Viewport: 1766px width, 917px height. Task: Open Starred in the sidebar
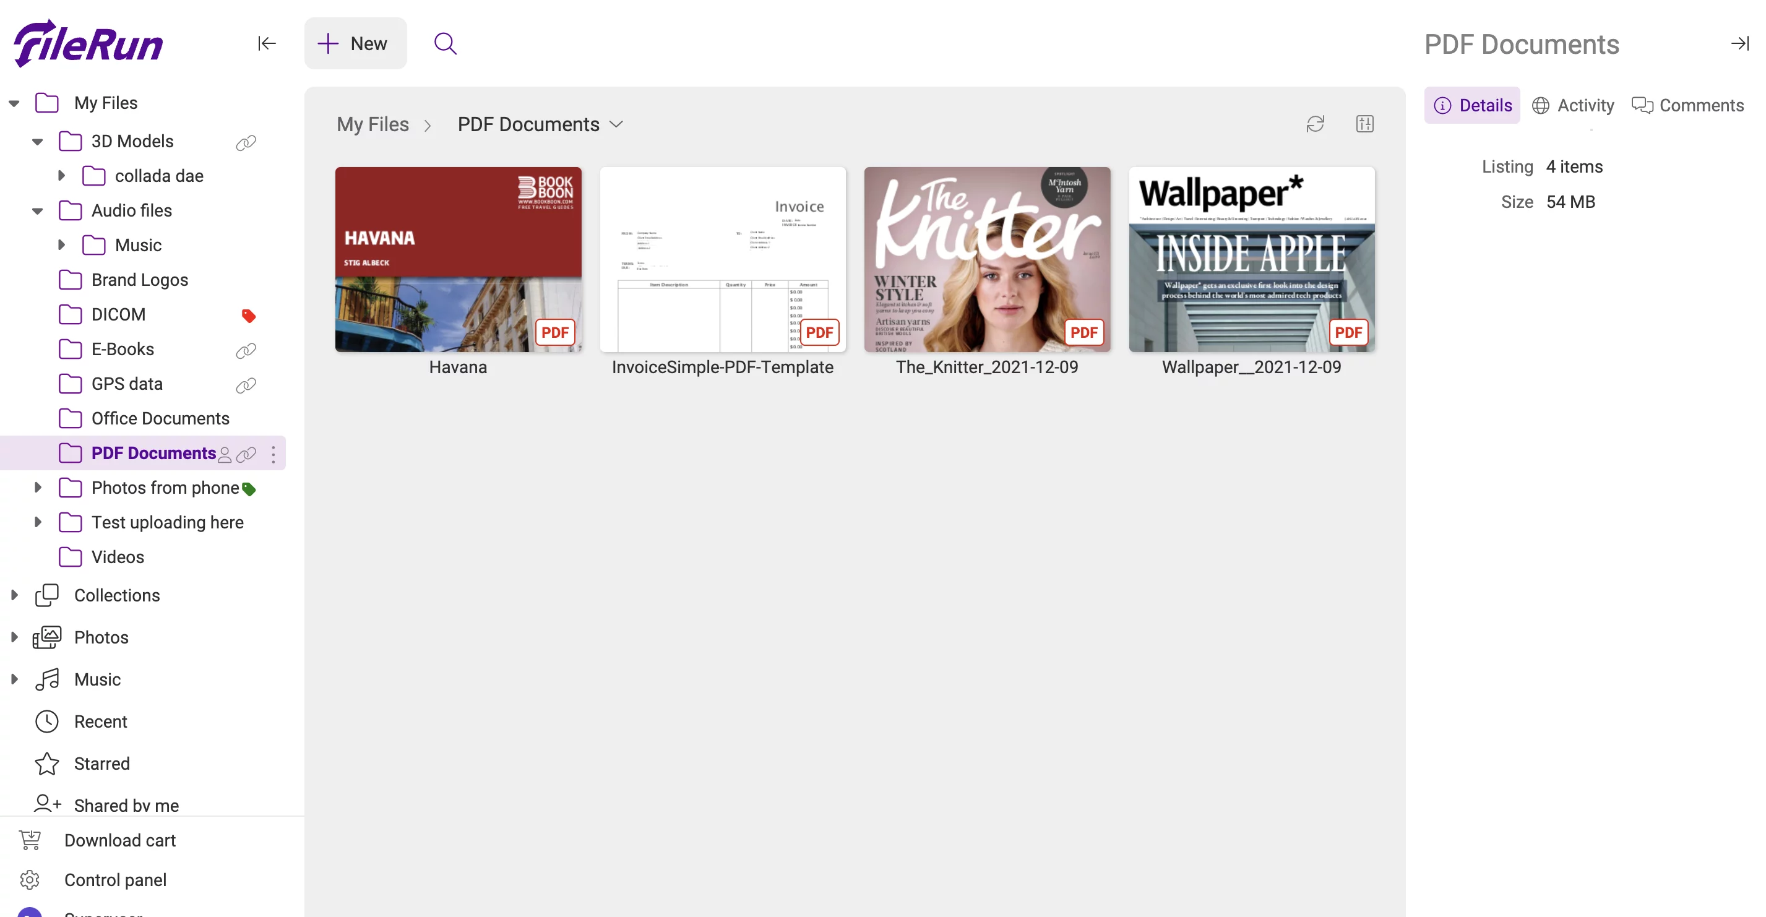coord(101,763)
